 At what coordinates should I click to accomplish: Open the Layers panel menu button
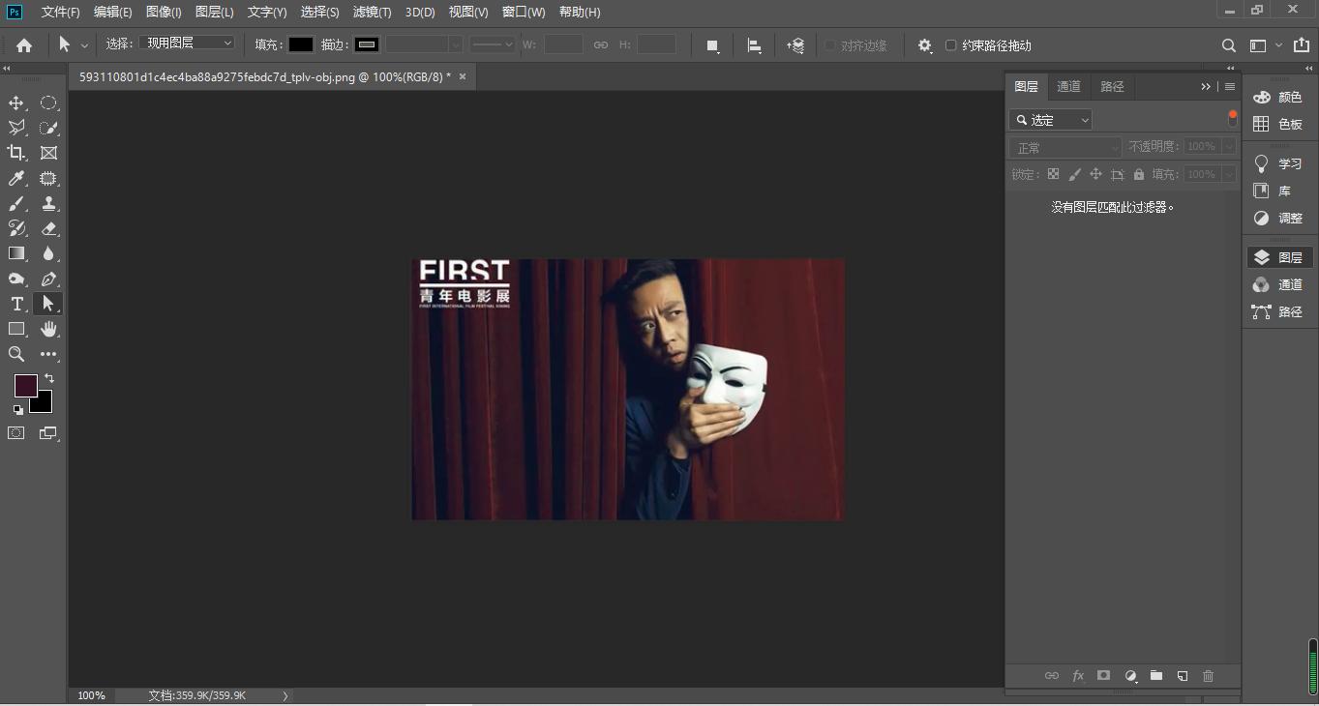pyautogui.click(x=1229, y=86)
